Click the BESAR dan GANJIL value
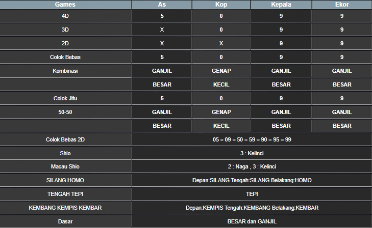This screenshot has height=228, width=372. 252,221
